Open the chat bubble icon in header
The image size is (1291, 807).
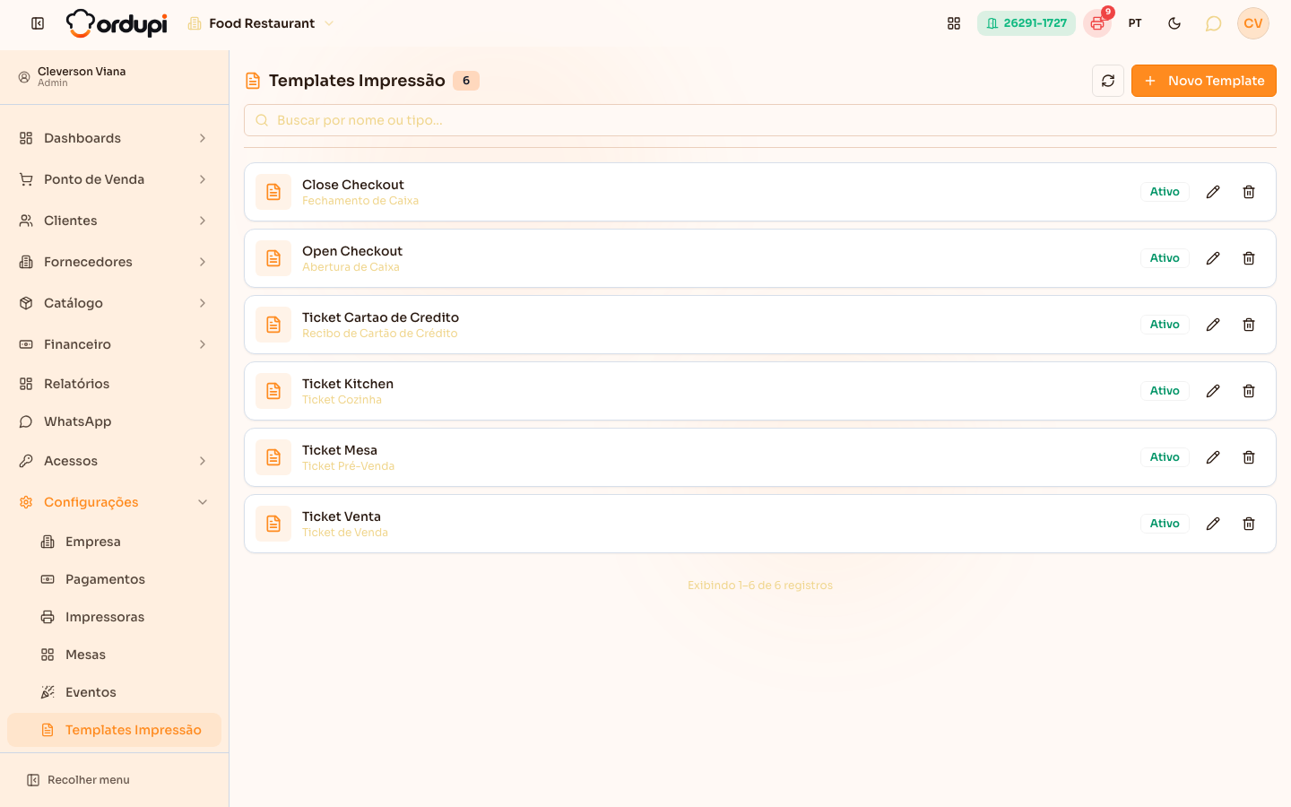1213,23
